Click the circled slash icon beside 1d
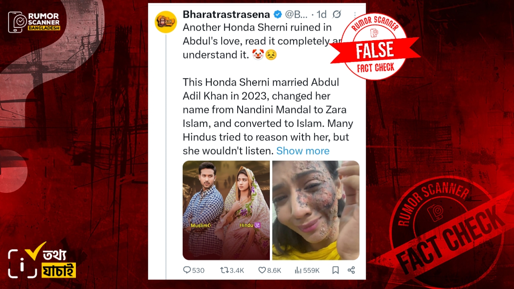The image size is (514, 289). (x=337, y=14)
